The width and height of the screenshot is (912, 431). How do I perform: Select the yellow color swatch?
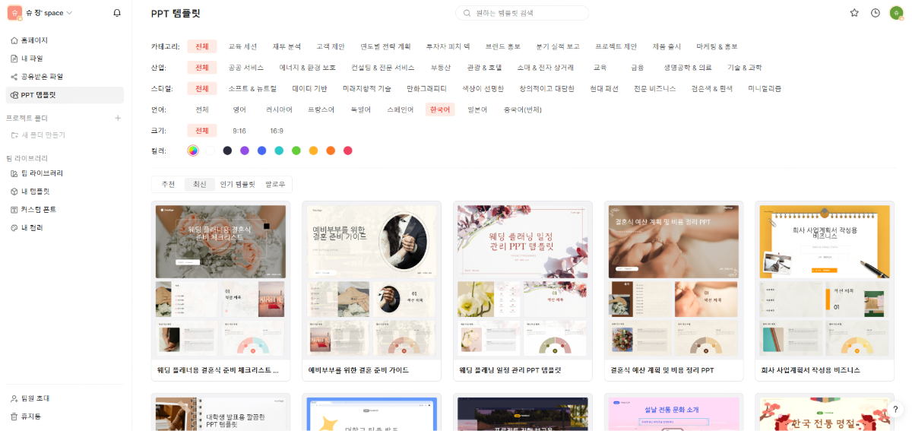(314, 151)
